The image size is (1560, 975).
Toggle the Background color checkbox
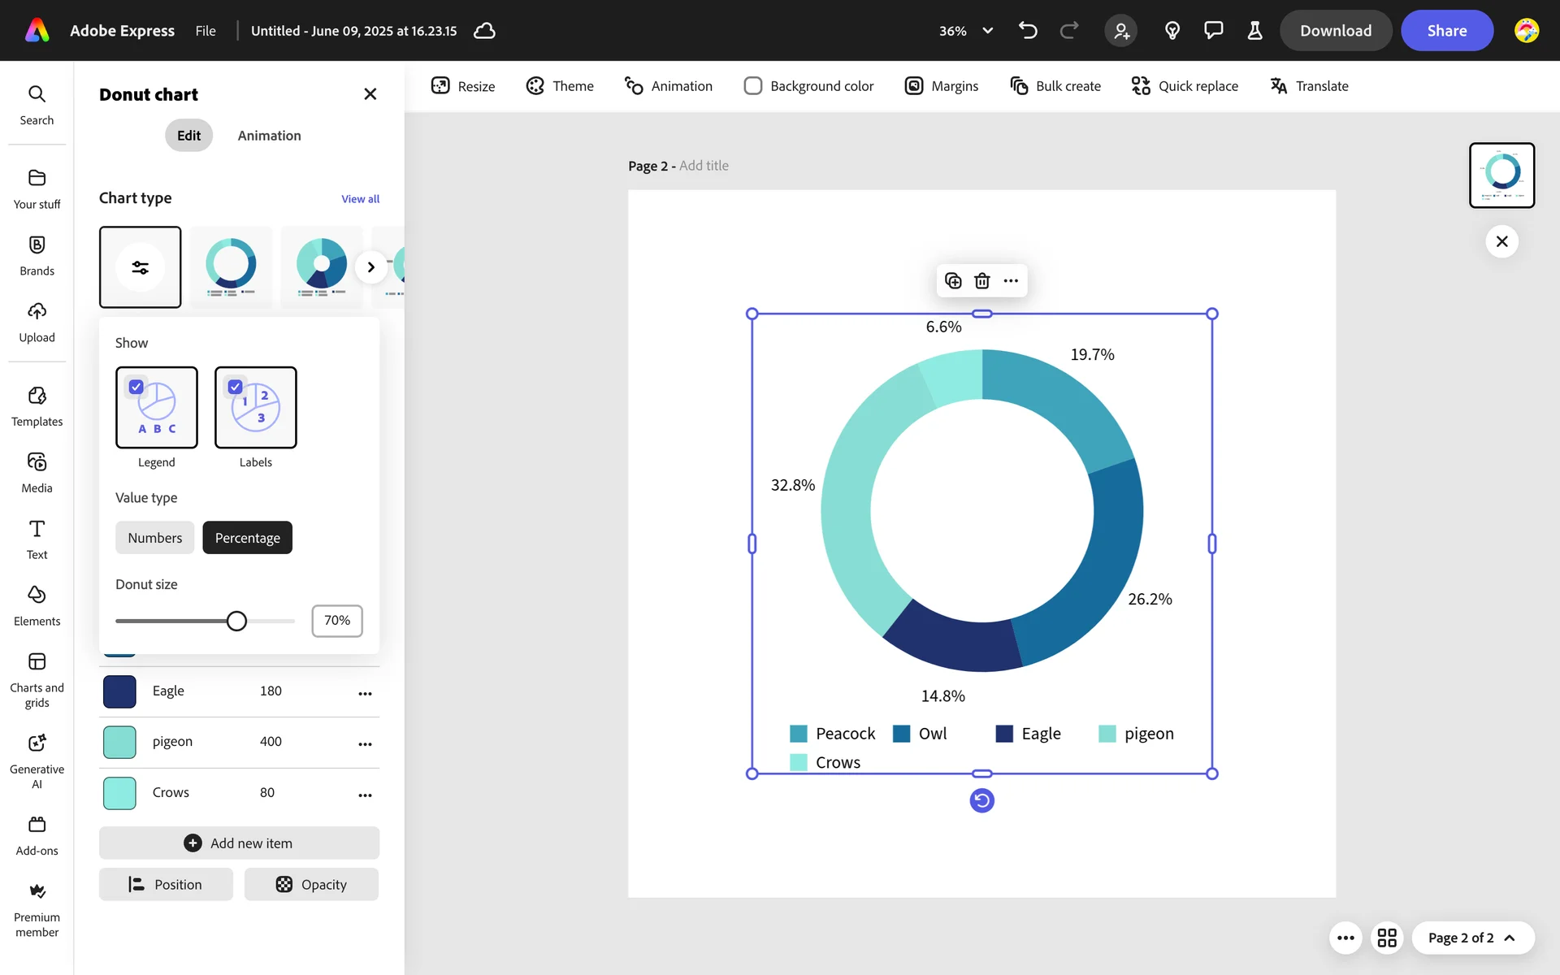coord(753,86)
